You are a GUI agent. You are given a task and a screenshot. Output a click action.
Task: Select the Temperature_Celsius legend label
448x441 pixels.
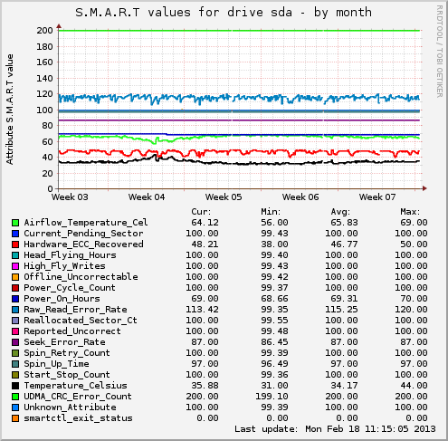point(75,386)
